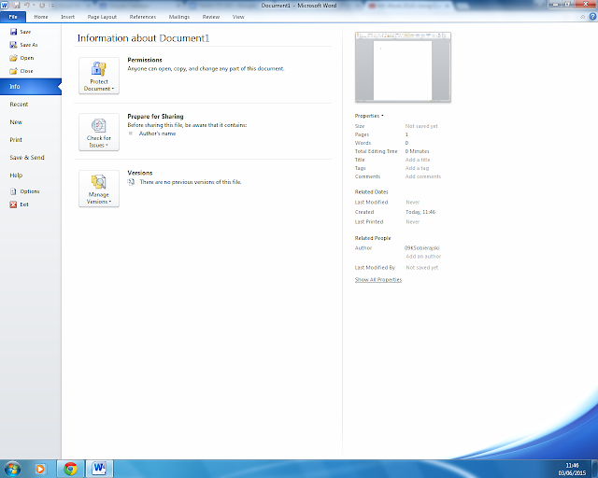Click the document preview thumbnail

click(403, 67)
